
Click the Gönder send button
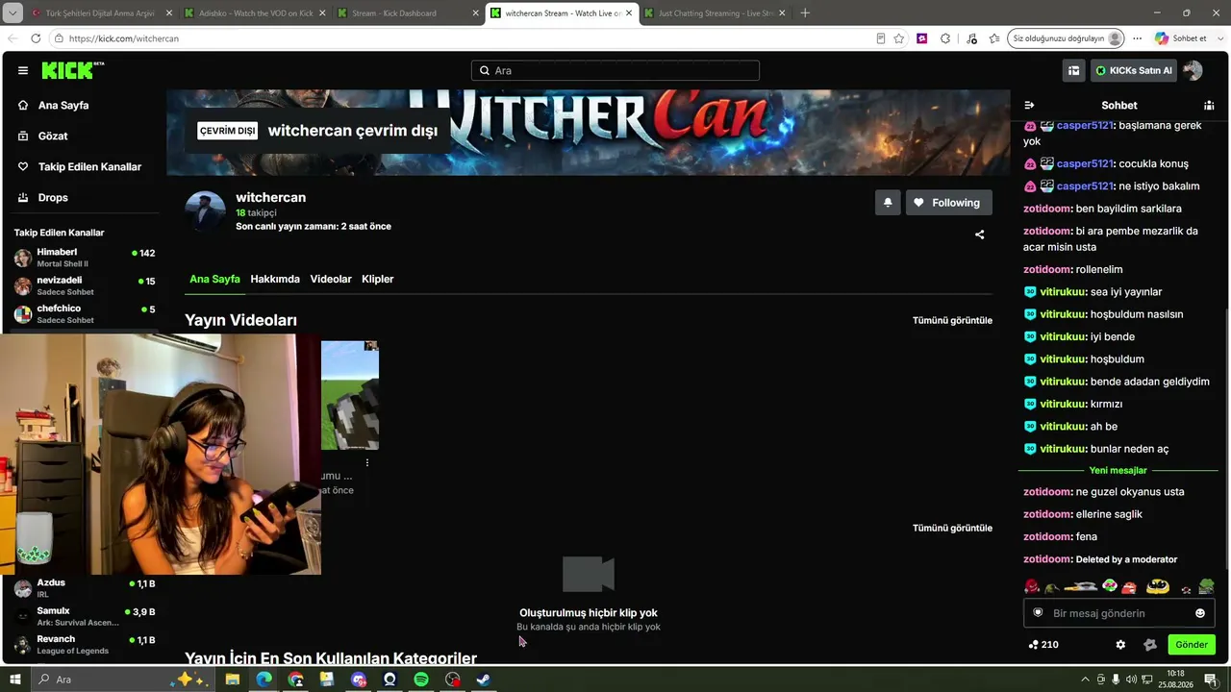pyautogui.click(x=1191, y=645)
